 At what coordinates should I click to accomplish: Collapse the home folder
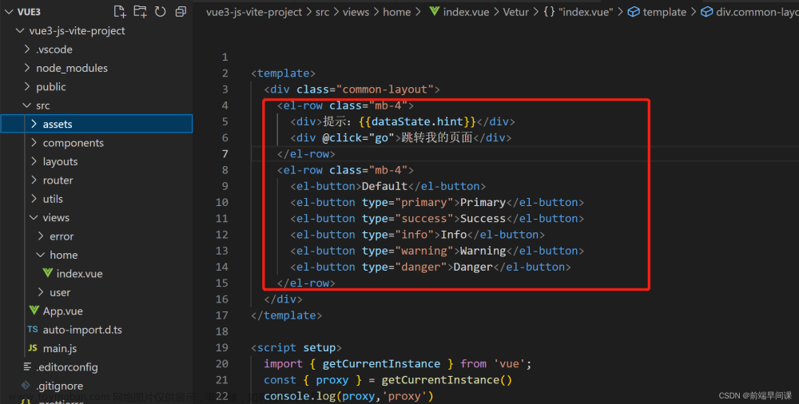(40, 255)
